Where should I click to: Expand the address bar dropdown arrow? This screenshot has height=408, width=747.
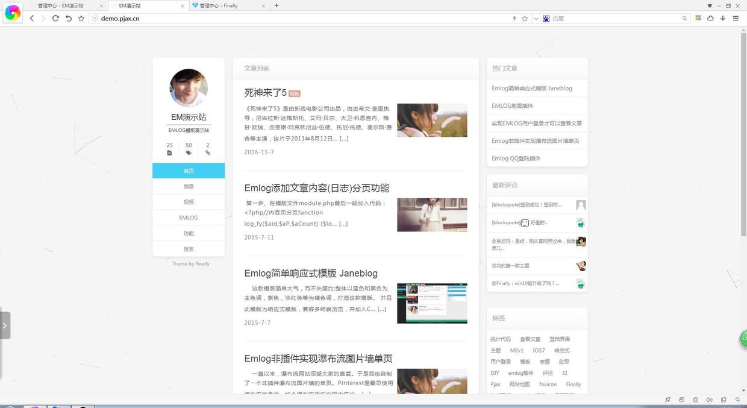[536, 19]
